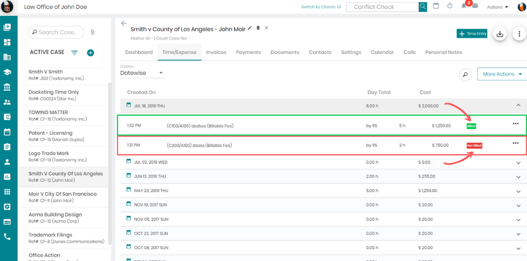This screenshot has width=527, height=261.
Task: Open the dashboard tiles icon in the left sidebar
Action: [x=7, y=43]
